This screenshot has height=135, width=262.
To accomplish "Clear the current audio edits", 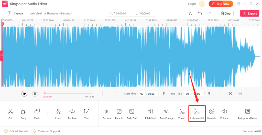I will click(226, 14).
